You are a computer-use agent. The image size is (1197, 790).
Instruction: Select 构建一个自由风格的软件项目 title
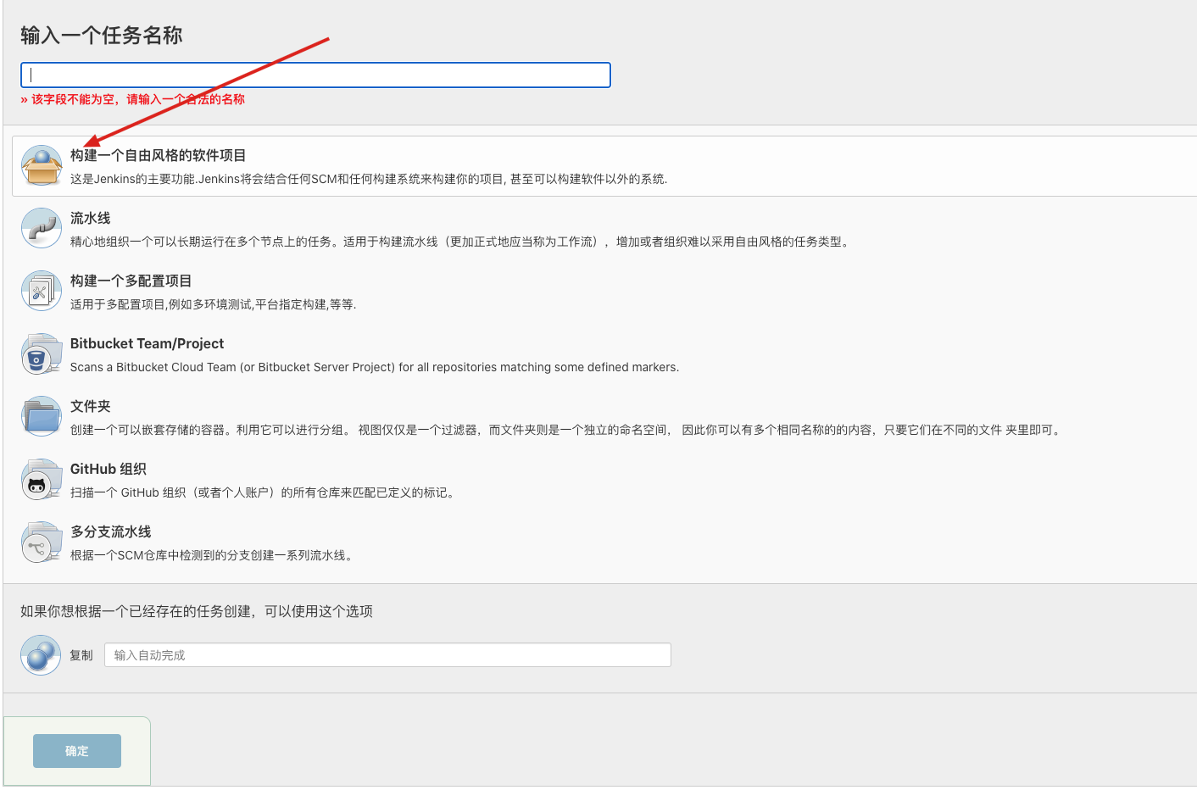[x=159, y=155]
